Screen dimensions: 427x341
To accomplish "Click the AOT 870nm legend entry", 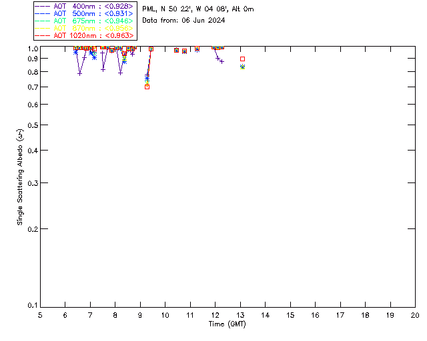I will (85, 28).
